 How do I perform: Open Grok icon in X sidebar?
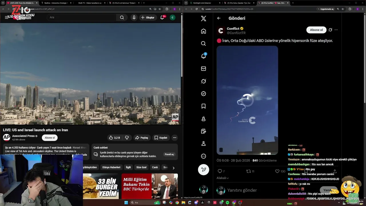203,81
